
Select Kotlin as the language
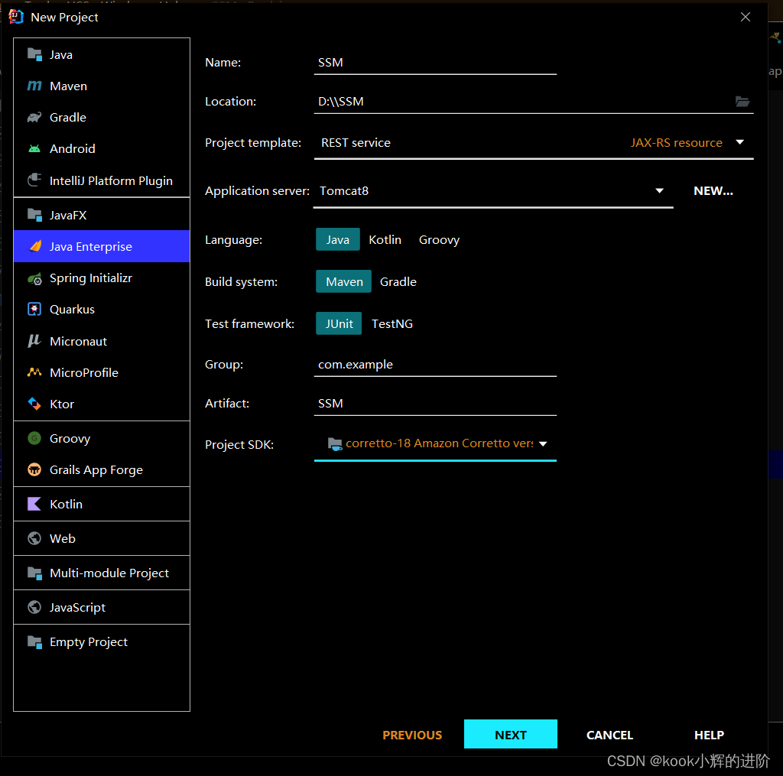coord(385,240)
